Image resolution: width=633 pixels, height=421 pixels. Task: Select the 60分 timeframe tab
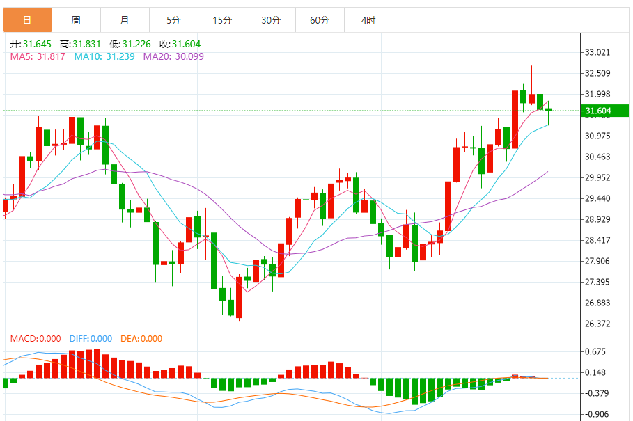pyautogui.click(x=320, y=20)
